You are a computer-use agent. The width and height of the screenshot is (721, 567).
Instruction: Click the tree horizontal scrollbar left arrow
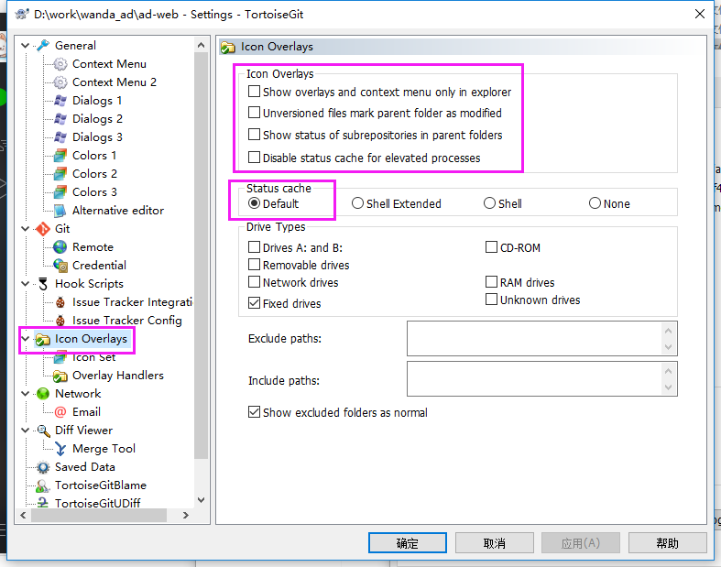tap(23, 516)
